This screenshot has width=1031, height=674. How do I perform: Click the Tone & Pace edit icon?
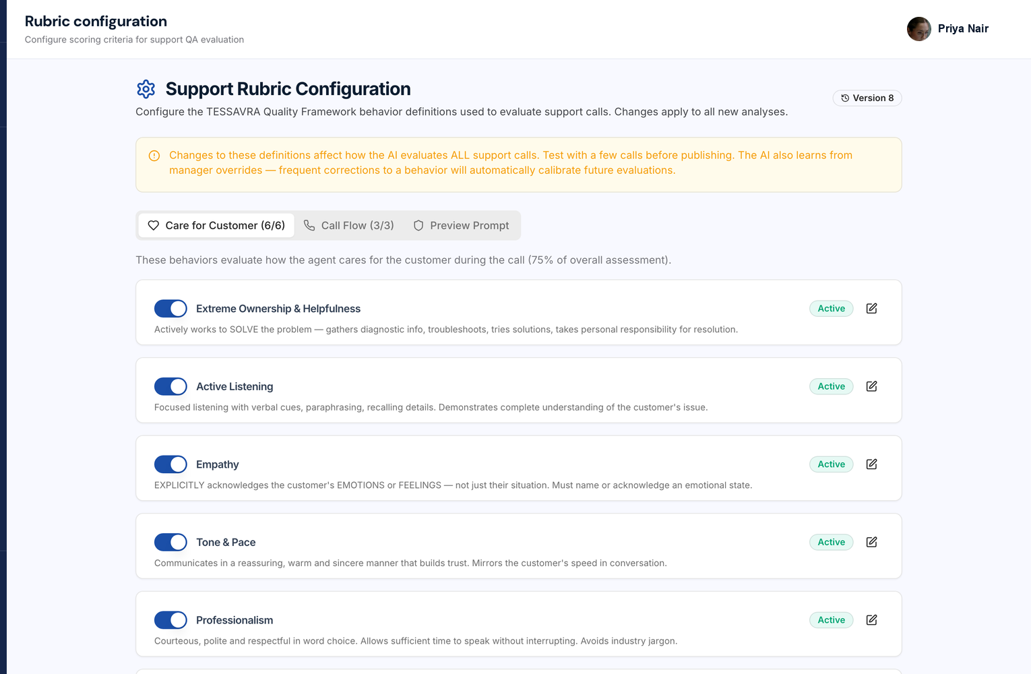coord(871,542)
